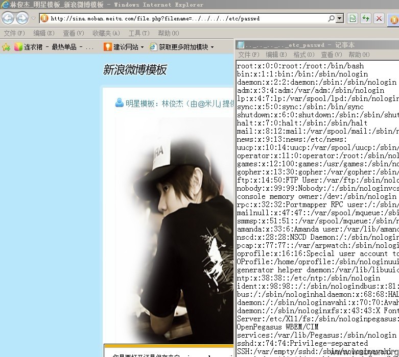
Task: Open the Notepad 编辑(E) menu
Action: tap(276, 55)
